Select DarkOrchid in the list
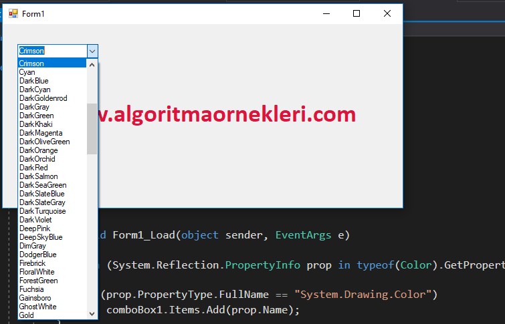 (37, 159)
